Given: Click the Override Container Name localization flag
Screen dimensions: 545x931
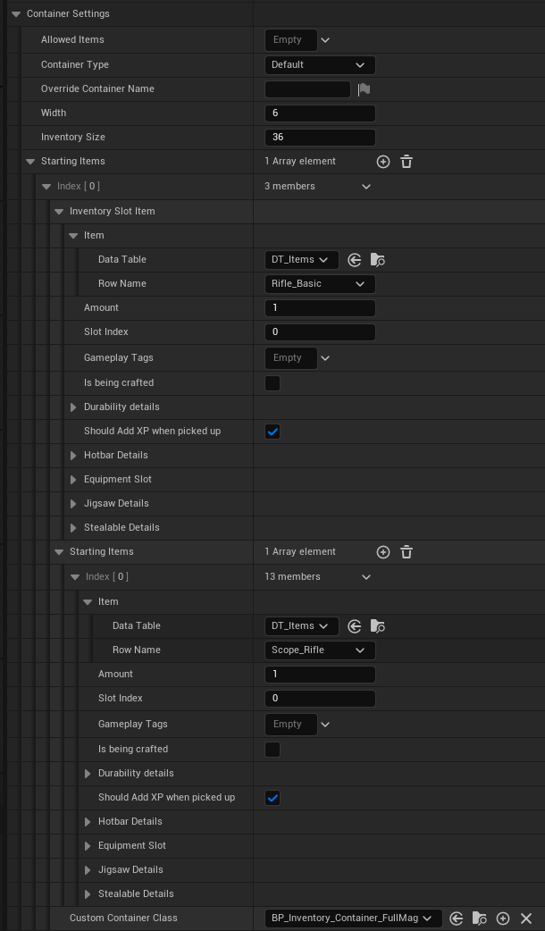Looking at the screenshot, I should 364,89.
